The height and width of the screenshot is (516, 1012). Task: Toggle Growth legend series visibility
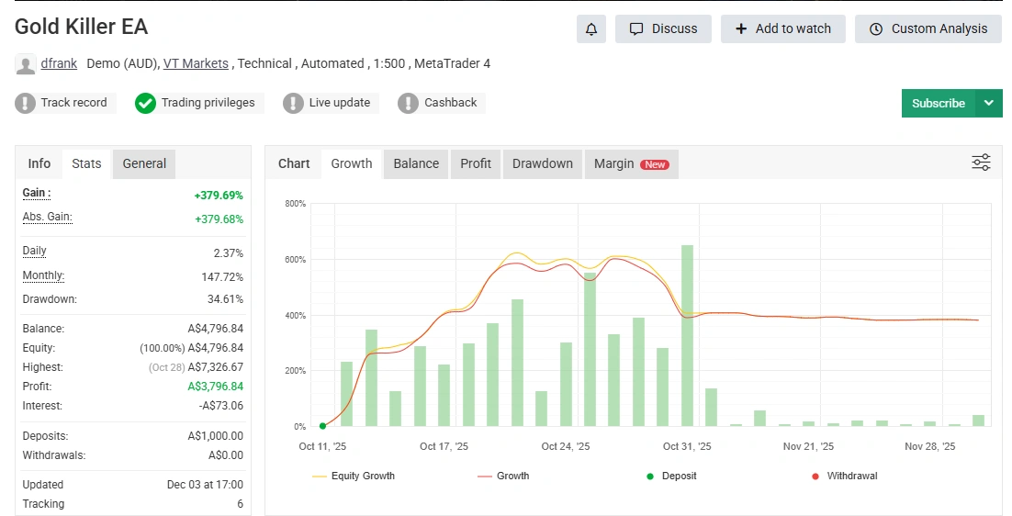pyautogui.click(x=503, y=476)
